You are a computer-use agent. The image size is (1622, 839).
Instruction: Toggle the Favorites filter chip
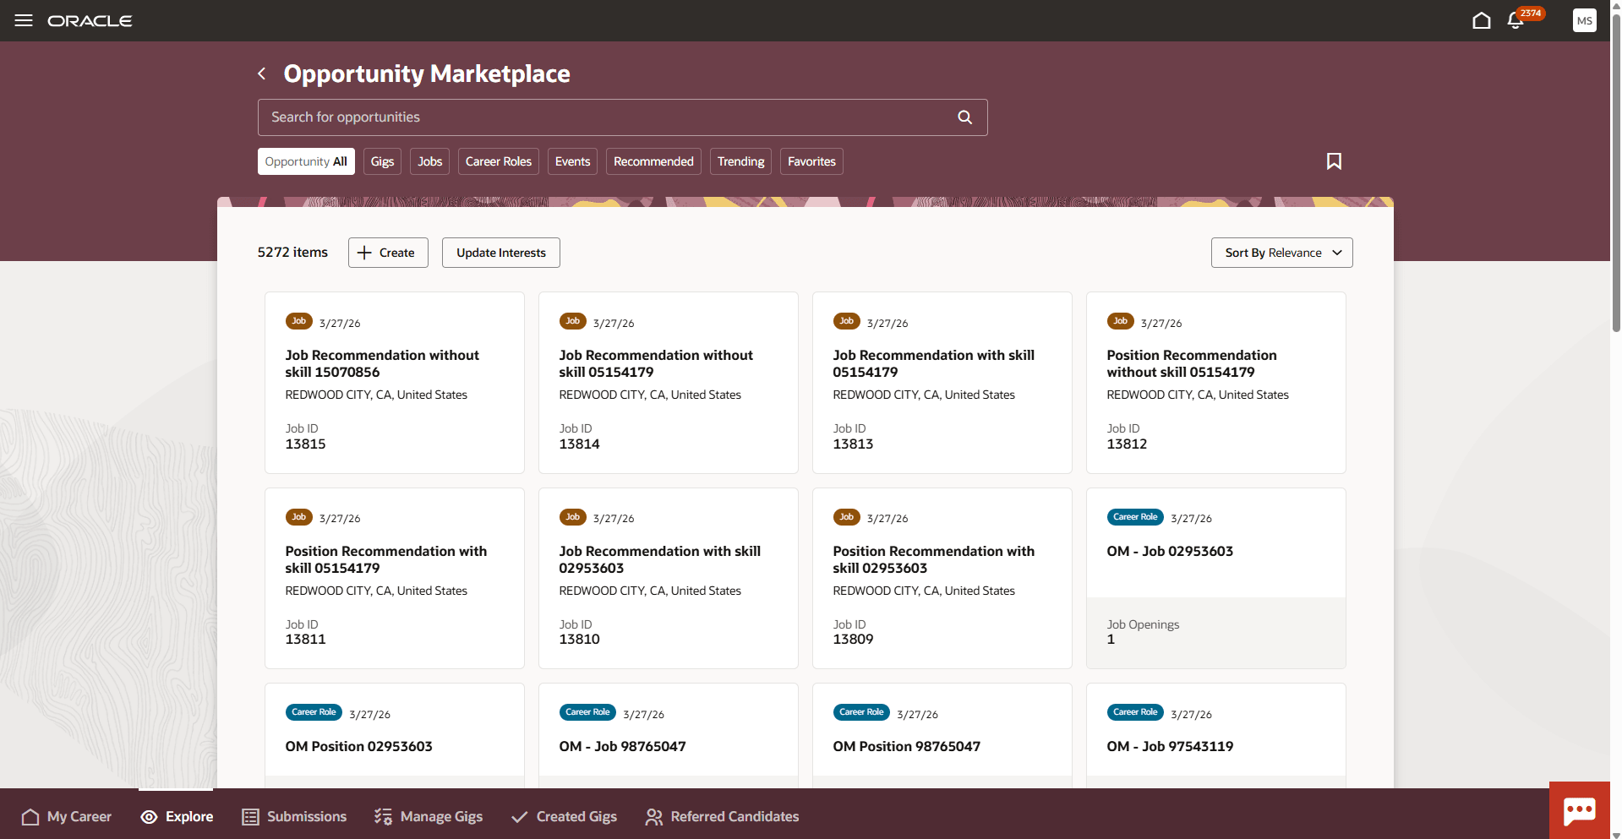pos(811,161)
